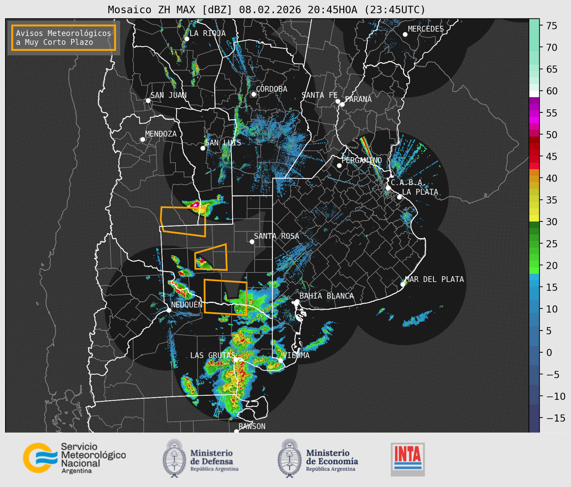The image size is (571, 487).
Task: Click the '0' tick label on color scale
Action: tap(549, 353)
